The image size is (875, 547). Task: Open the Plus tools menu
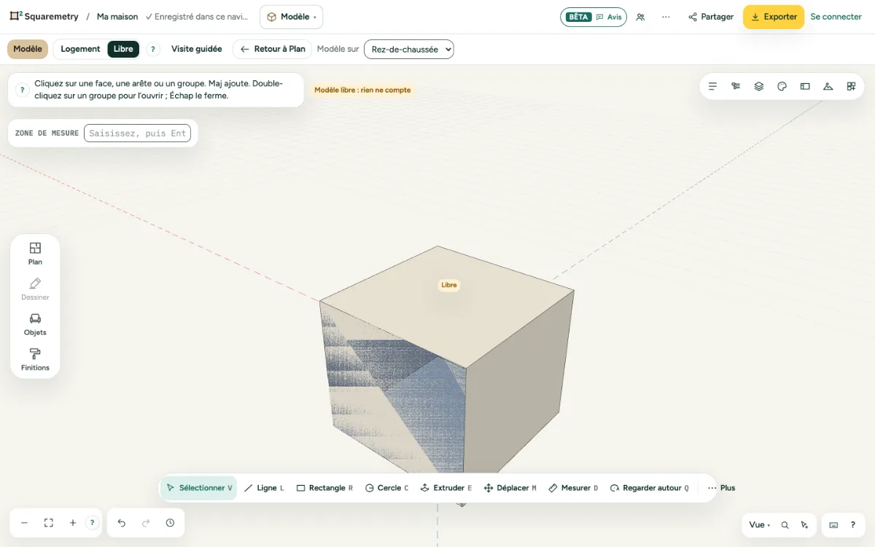[x=721, y=488]
